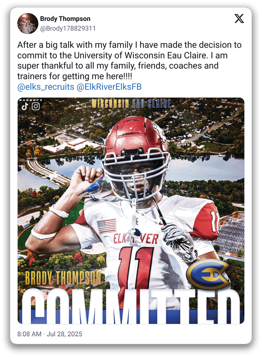Screen dimensions: 262x357
Task: Open the @elks_recruits mention
Action: point(46,87)
